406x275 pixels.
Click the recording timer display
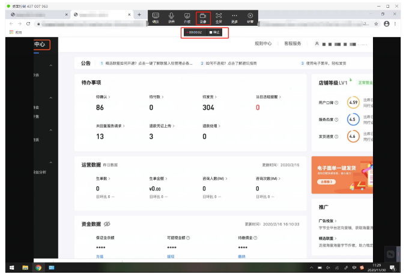pyautogui.click(x=195, y=32)
